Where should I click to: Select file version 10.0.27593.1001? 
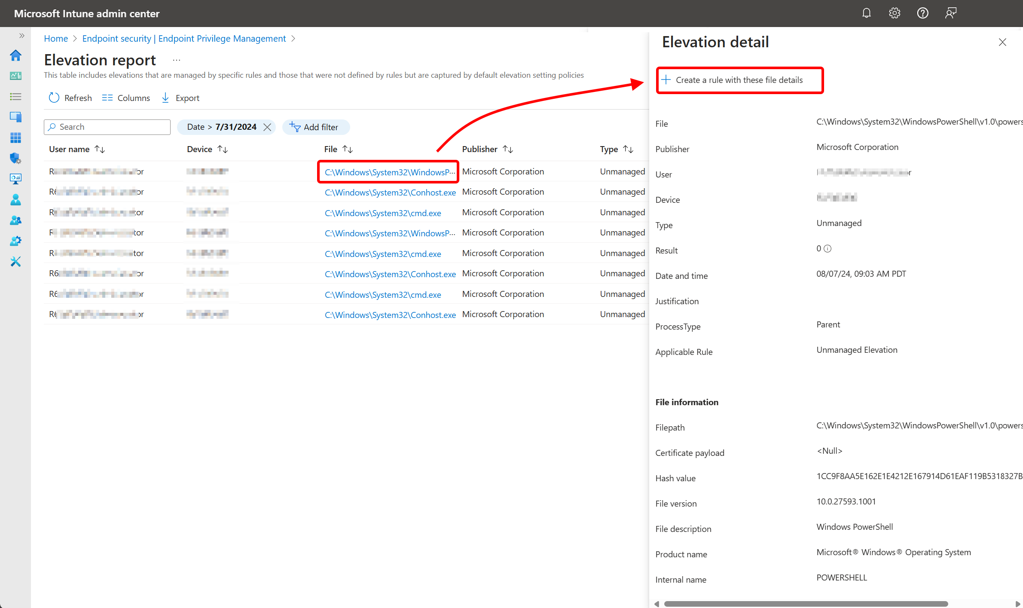pyautogui.click(x=846, y=501)
